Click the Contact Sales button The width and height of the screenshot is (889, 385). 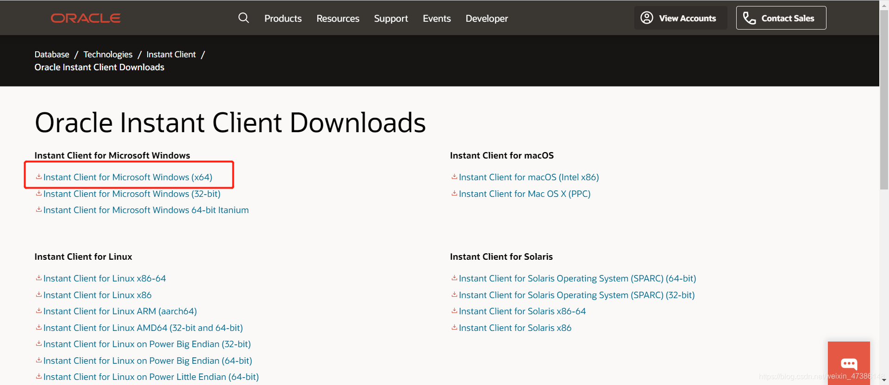coord(781,18)
